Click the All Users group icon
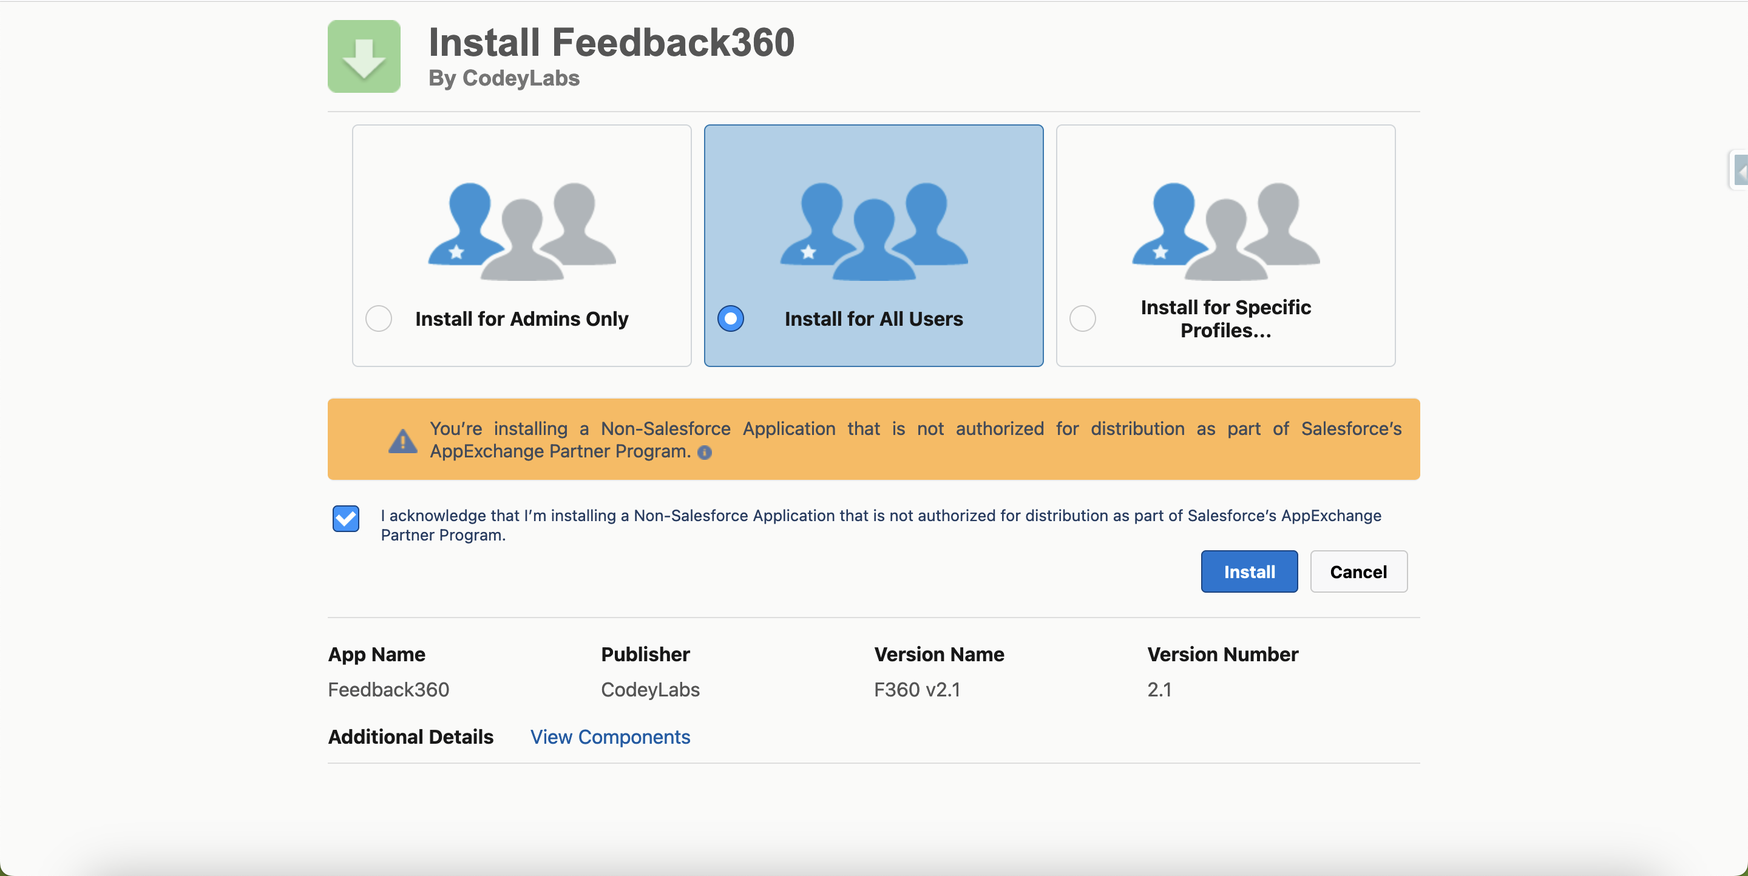This screenshot has height=876, width=1748. [x=874, y=231]
